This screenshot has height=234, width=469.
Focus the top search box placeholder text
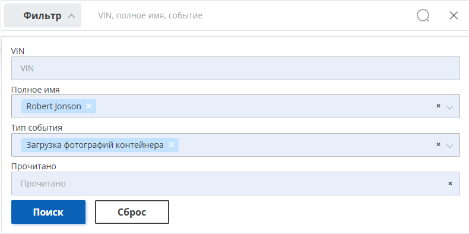[150, 15]
